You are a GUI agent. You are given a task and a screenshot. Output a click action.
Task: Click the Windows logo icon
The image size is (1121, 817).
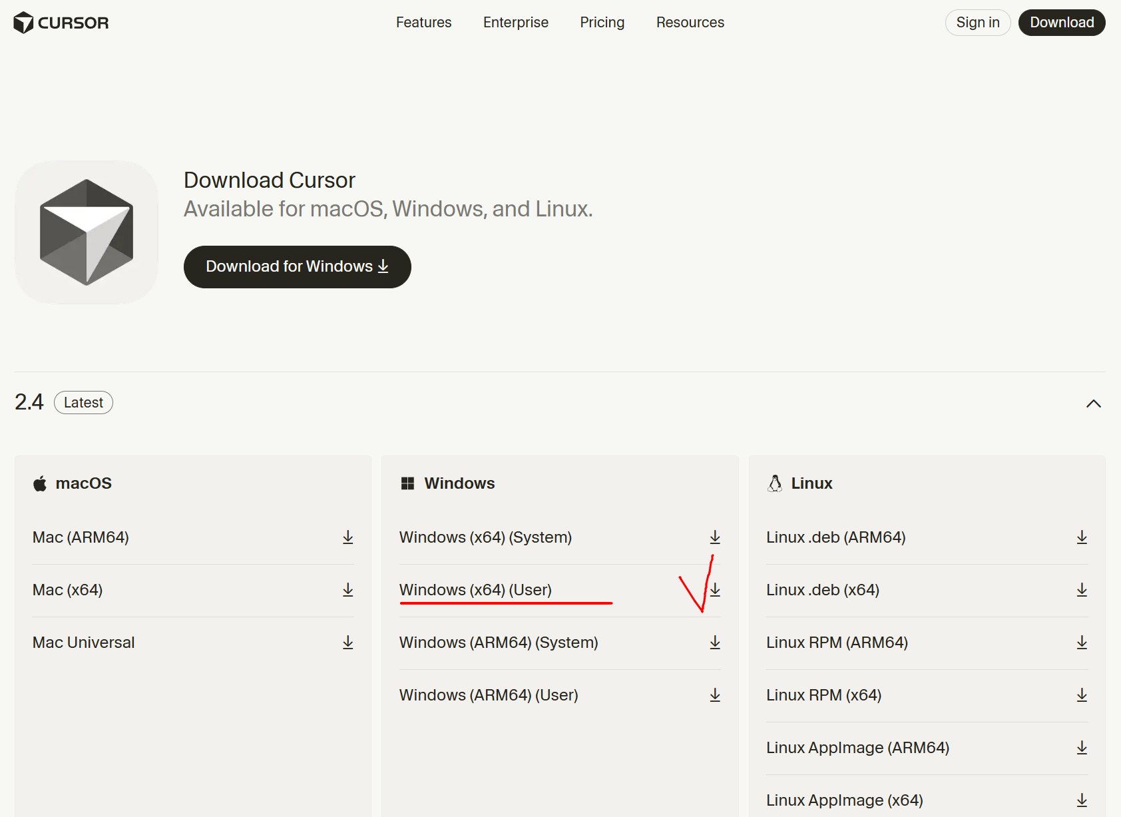pos(408,483)
